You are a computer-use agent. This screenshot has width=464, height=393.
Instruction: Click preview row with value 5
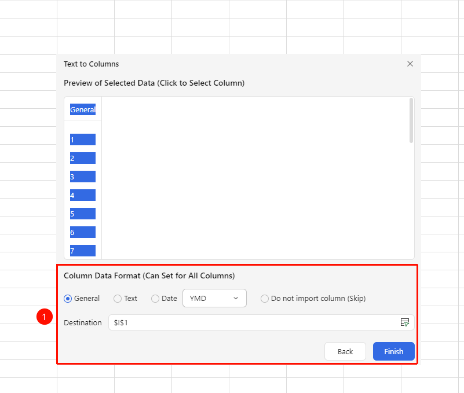[x=83, y=214]
